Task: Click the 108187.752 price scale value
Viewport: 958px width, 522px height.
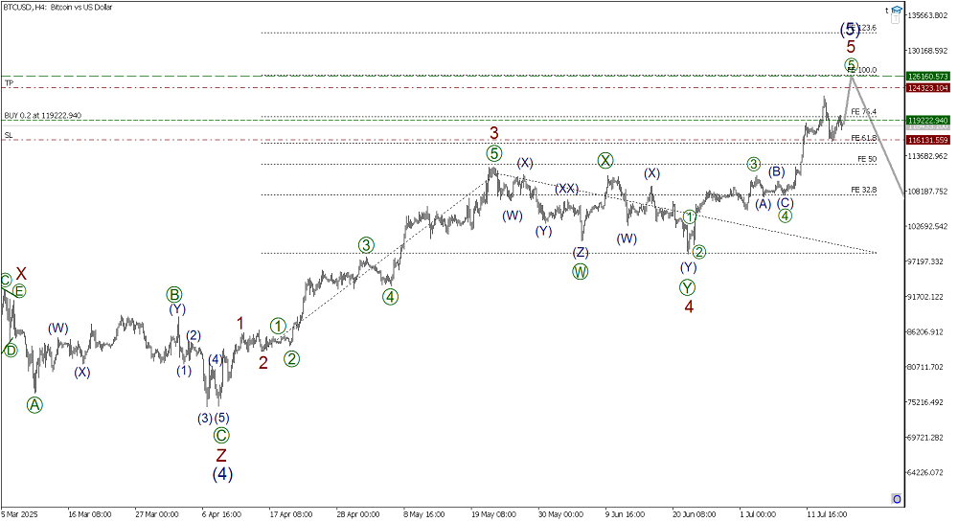Action: (x=928, y=192)
